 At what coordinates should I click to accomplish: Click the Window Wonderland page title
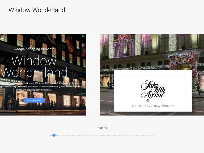click(x=37, y=10)
